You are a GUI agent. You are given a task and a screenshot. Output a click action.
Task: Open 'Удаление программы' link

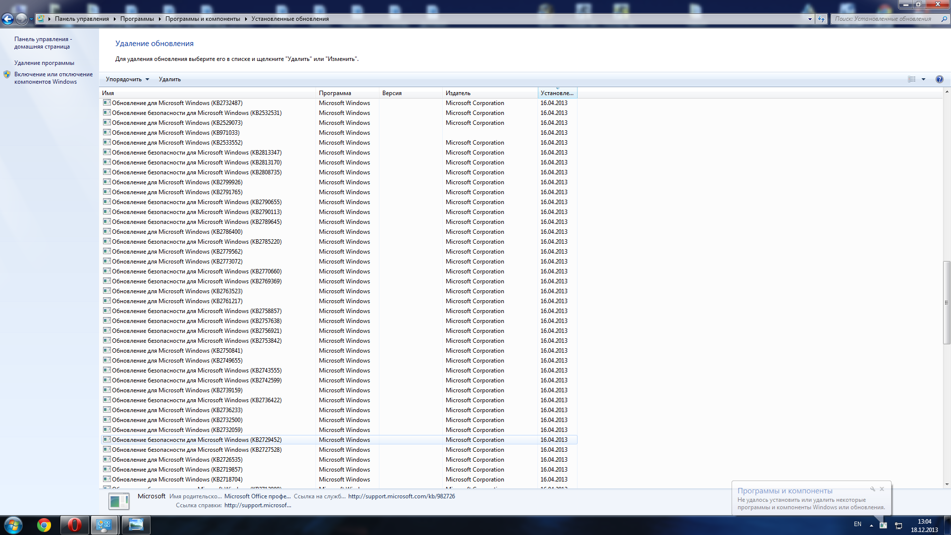pyautogui.click(x=44, y=63)
